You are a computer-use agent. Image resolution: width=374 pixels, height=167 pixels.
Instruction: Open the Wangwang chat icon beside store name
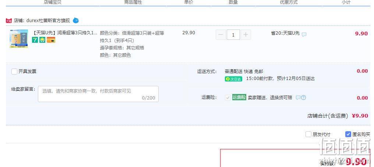click(75, 20)
